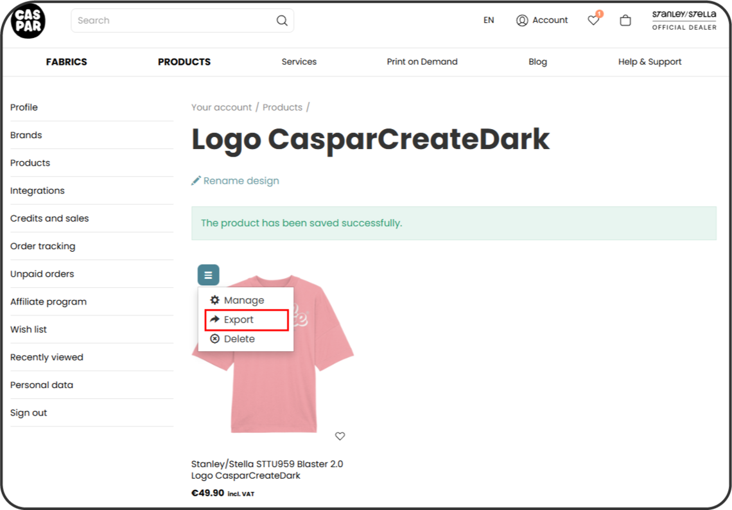Open the teal hamburger menu on product card
Image resolution: width=732 pixels, height=510 pixels.
point(208,274)
